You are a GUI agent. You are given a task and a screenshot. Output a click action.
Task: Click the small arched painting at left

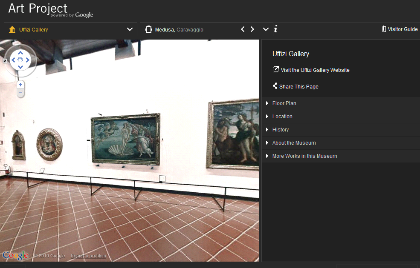pos(18,145)
